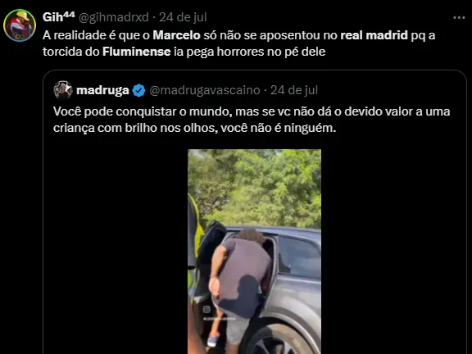Screen dimensions: 472x354
Task: Click the Instagram watermark icon in the video
Action: point(206,310)
